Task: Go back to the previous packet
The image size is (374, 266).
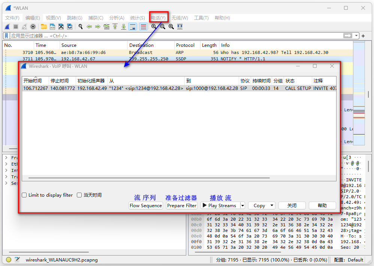Action: pyautogui.click(x=89, y=27)
